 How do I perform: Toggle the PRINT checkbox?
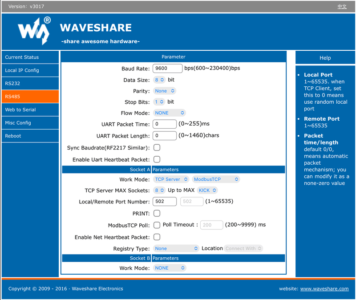(x=157, y=214)
